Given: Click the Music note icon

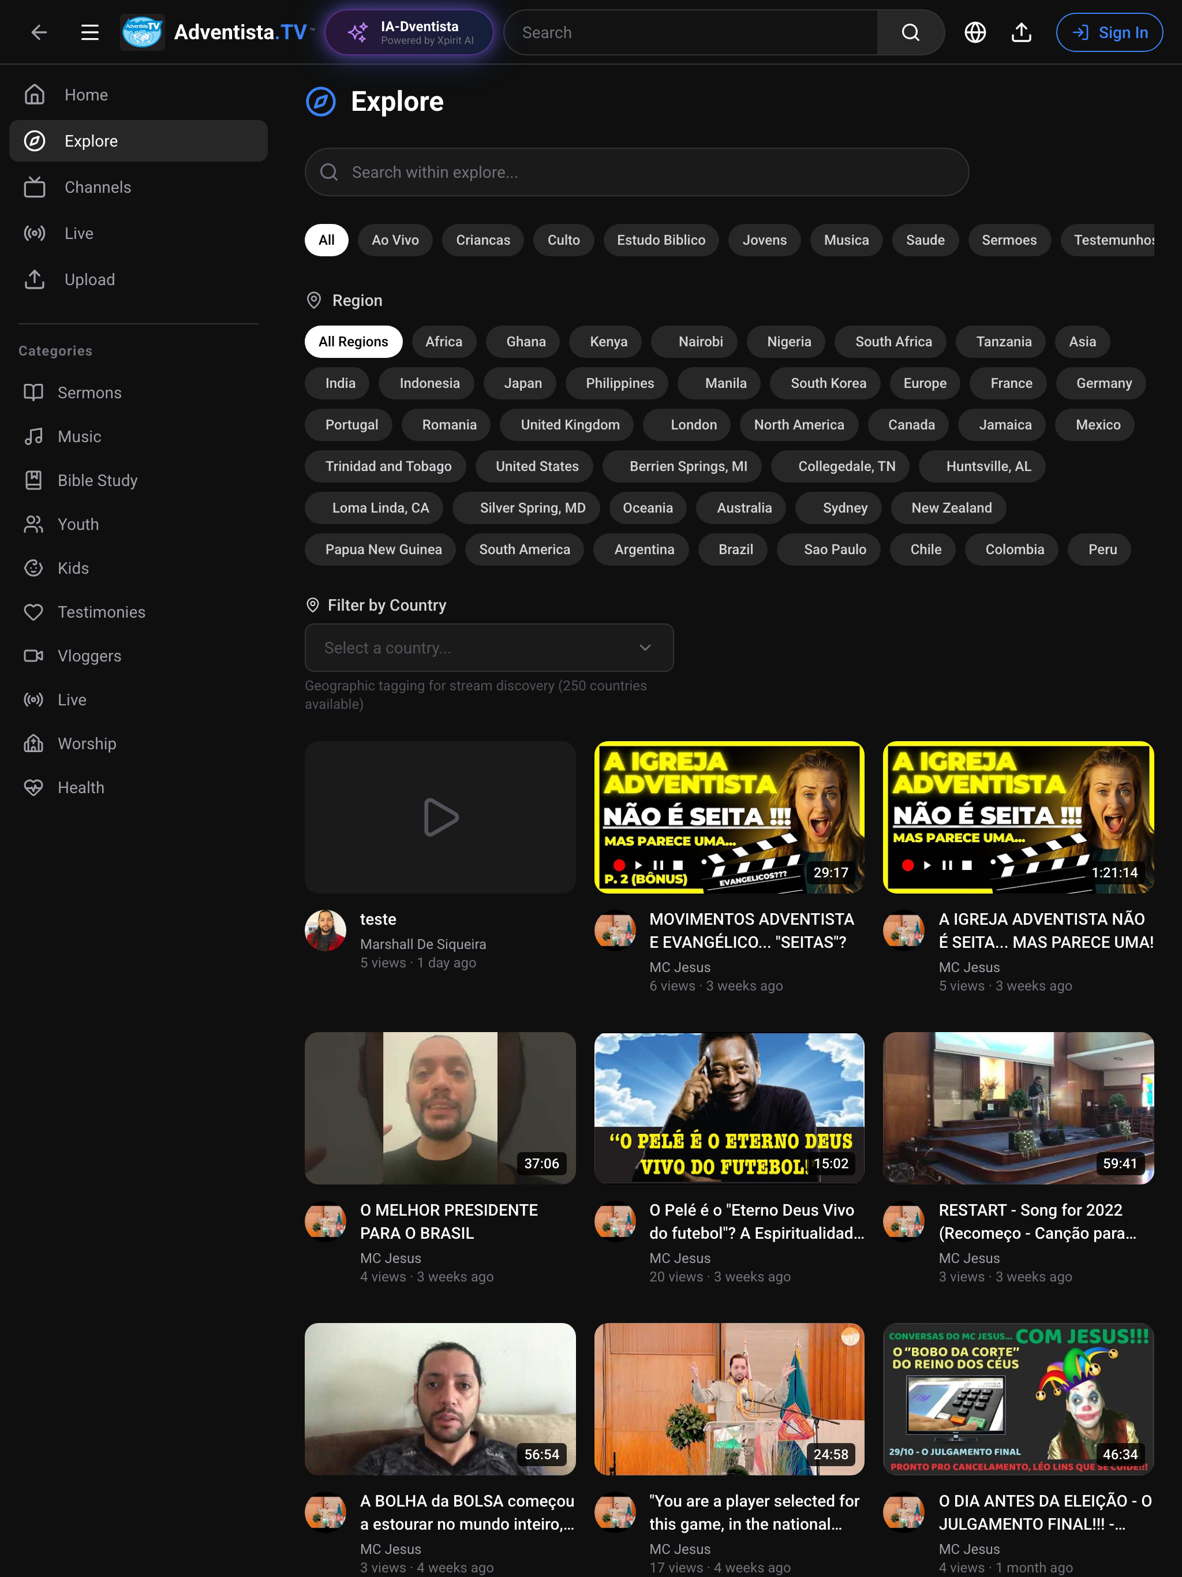Looking at the screenshot, I should coord(33,436).
